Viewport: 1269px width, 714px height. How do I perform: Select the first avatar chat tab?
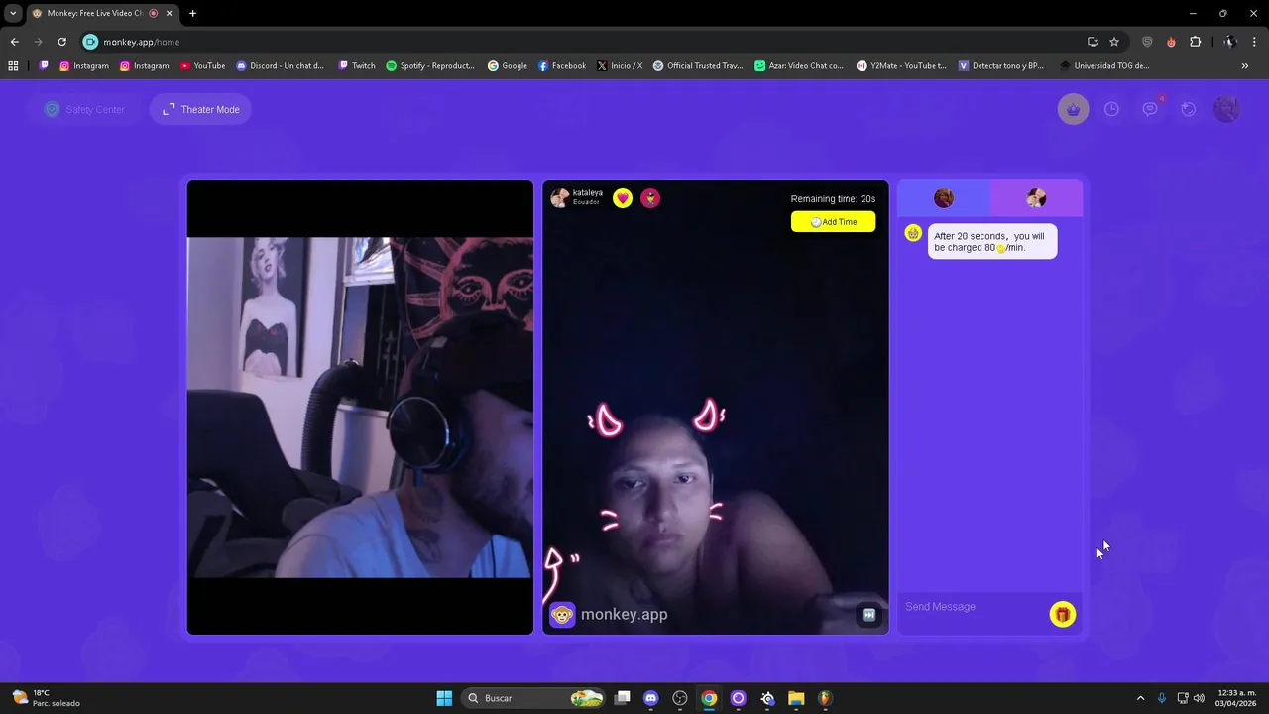click(x=944, y=198)
